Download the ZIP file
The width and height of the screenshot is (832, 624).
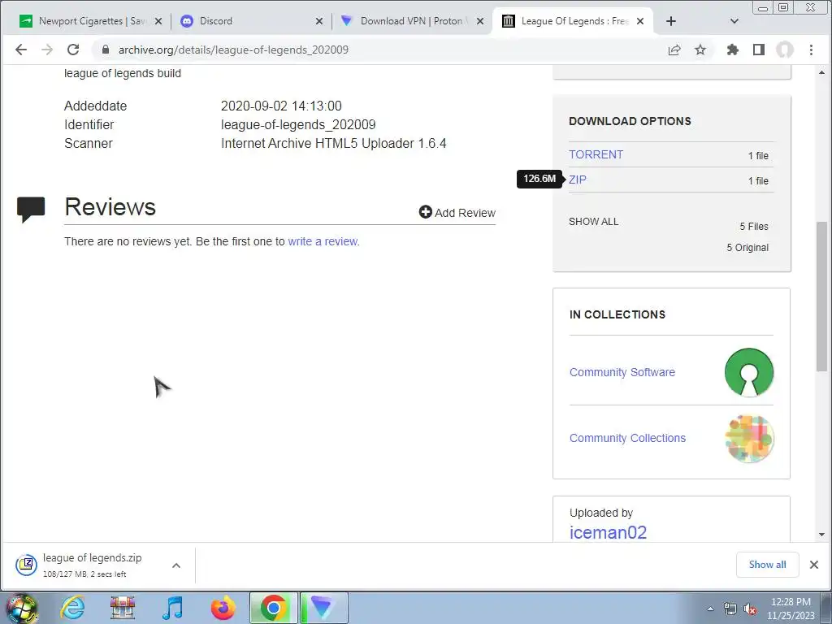[x=578, y=180]
